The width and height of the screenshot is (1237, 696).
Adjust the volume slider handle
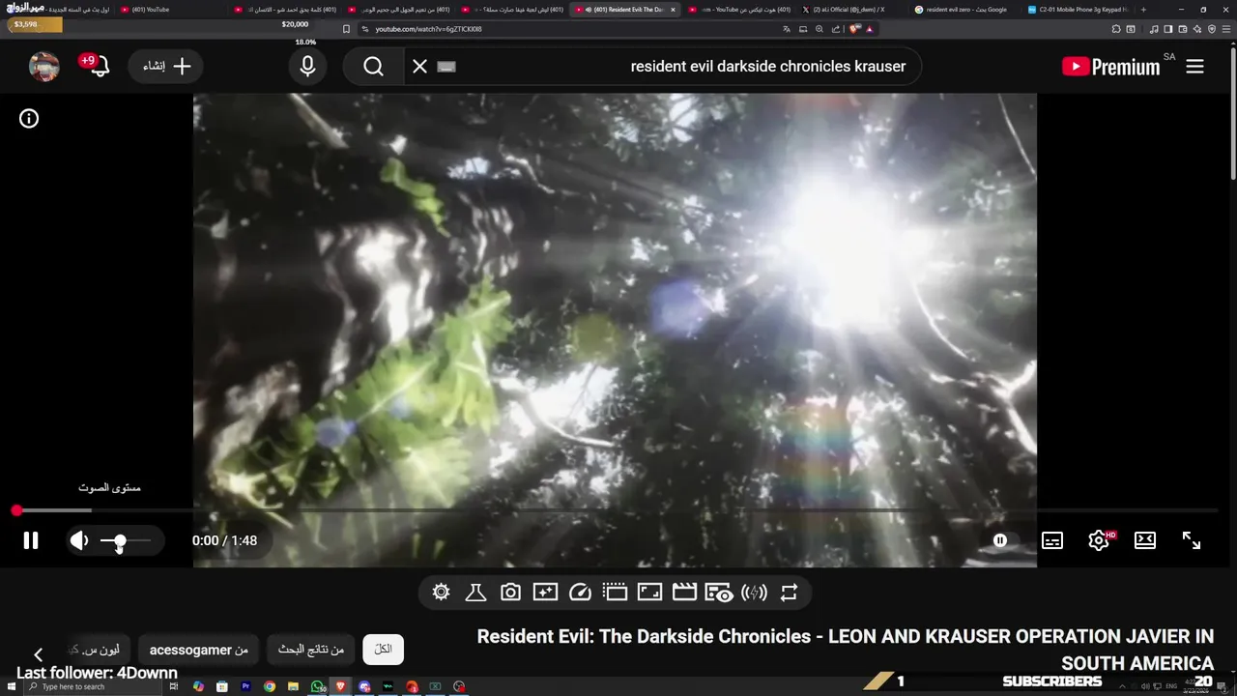click(x=120, y=540)
